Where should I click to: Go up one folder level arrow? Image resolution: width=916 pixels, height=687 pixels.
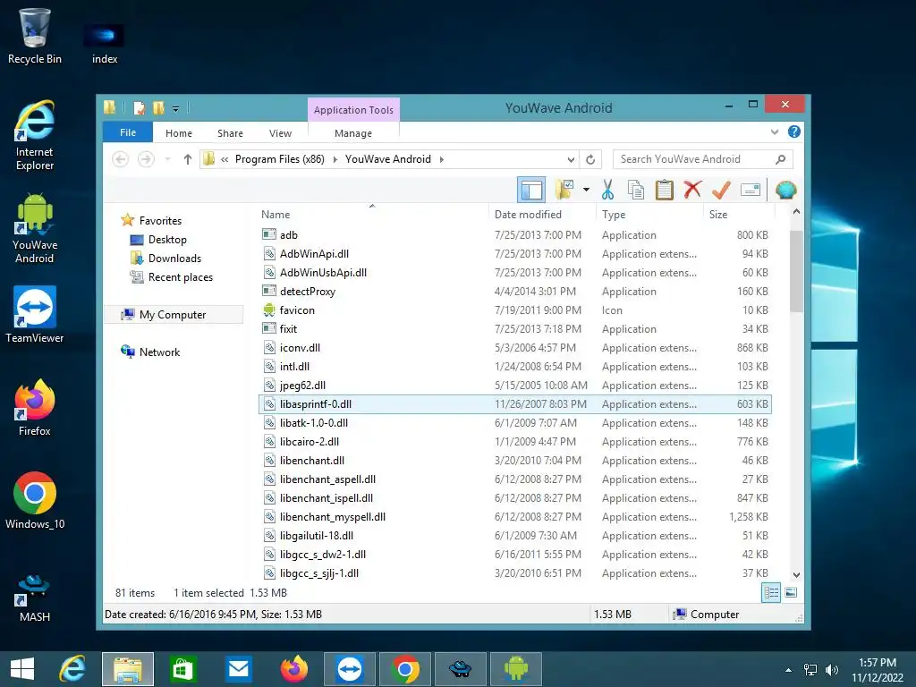click(x=188, y=159)
